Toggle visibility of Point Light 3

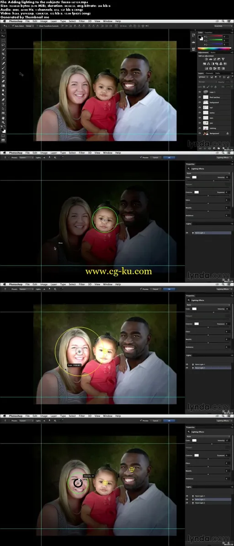click(187, 503)
